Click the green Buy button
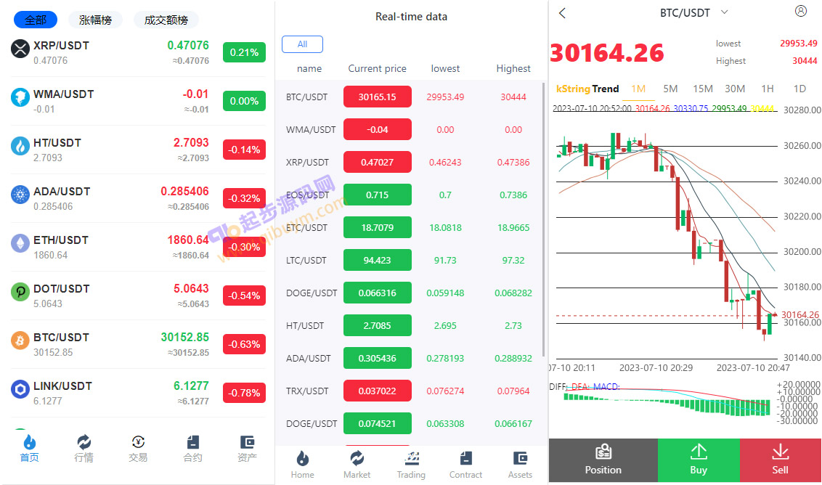Viewport: 822px width, 485px height. 699,460
